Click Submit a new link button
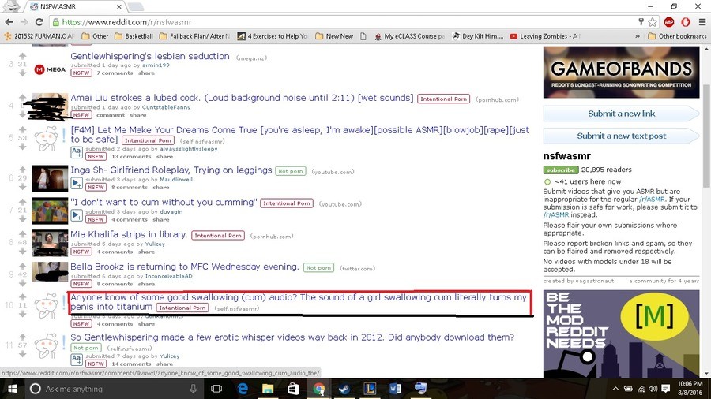The height and width of the screenshot is (399, 711). point(621,114)
